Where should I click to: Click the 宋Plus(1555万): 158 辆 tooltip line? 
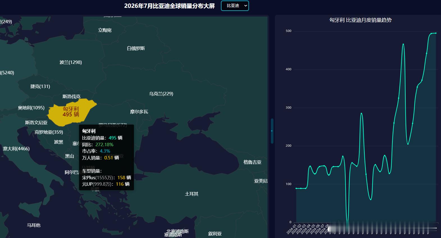pos(107,178)
